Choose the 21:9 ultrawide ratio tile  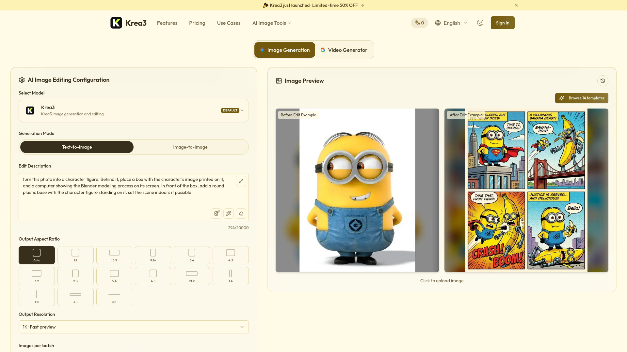coord(192,276)
